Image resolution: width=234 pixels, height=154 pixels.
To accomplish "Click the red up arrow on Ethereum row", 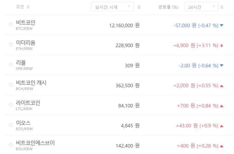I will tap(222, 45).
